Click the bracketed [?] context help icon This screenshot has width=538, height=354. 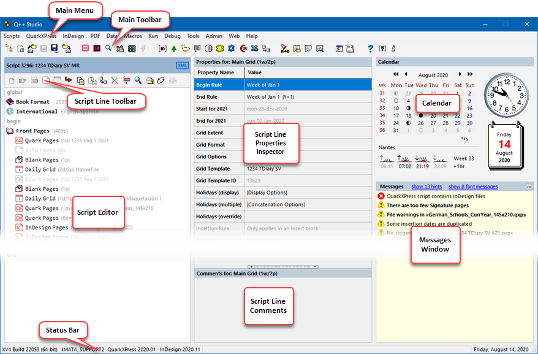point(382,48)
